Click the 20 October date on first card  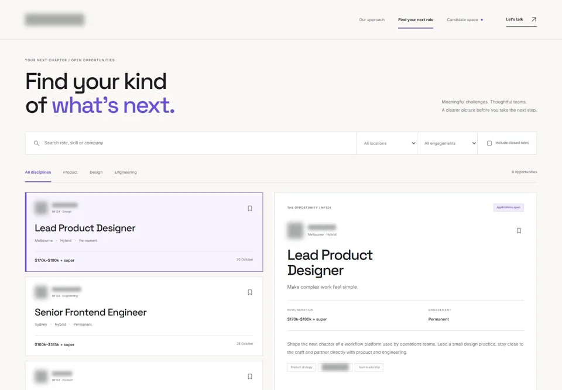click(245, 259)
